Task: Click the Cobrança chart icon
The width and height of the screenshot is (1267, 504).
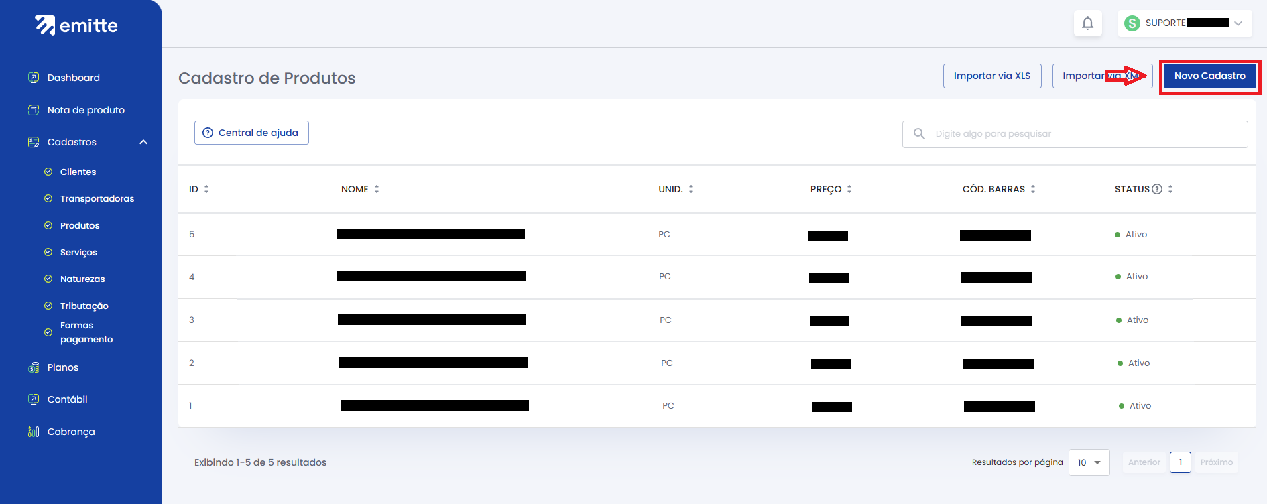Action: click(34, 432)
